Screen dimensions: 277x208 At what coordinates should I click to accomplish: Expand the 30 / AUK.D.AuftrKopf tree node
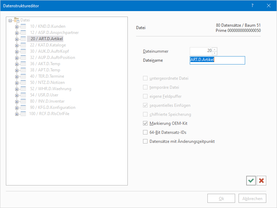(x=17, y=51)
